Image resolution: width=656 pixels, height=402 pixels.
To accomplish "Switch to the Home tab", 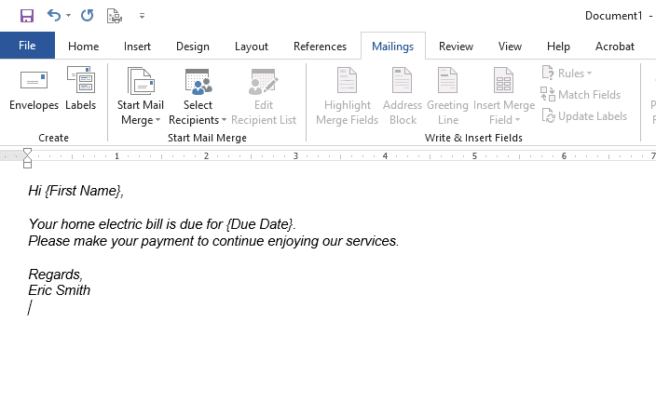I will (x=83, y=46).
